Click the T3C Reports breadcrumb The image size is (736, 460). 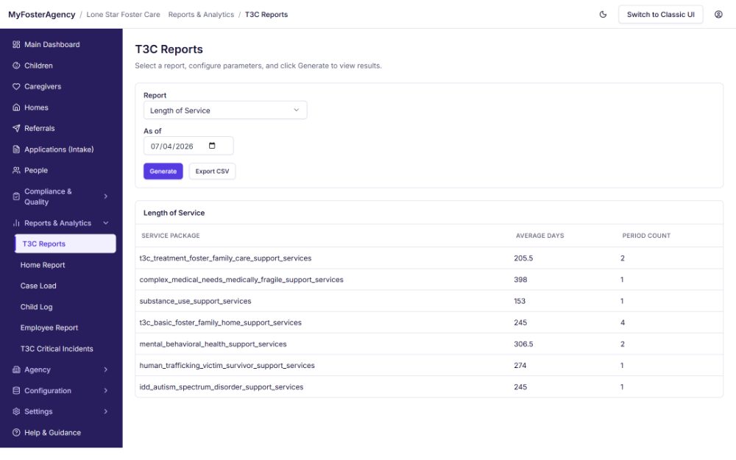(x=266, y=15)
